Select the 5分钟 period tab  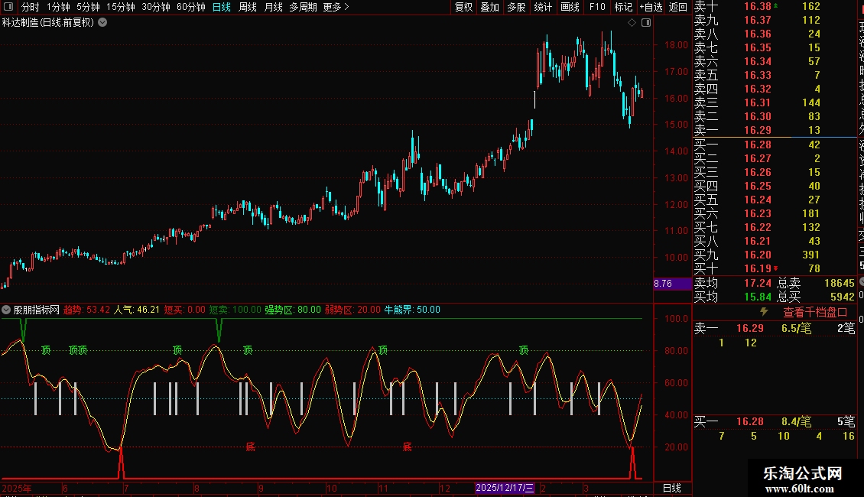[88, 7]
